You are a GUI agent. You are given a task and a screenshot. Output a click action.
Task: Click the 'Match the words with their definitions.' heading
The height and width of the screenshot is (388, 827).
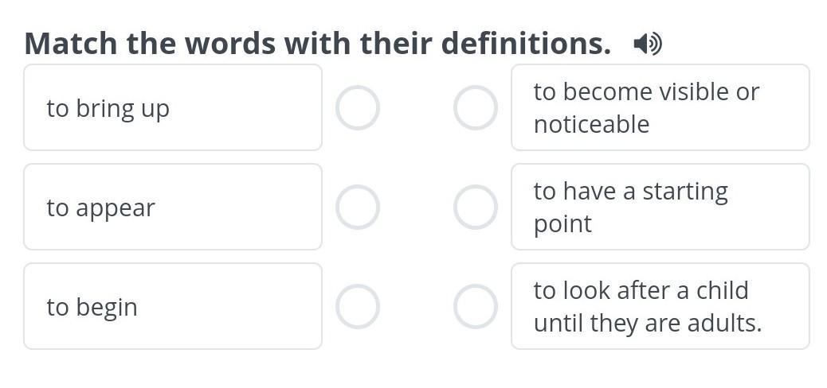click(317, 44)
